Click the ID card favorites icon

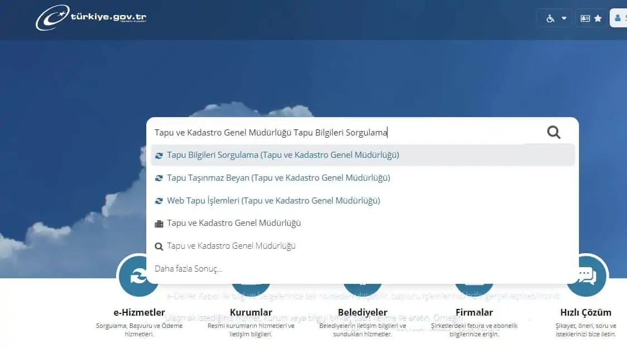coord(591,18)
